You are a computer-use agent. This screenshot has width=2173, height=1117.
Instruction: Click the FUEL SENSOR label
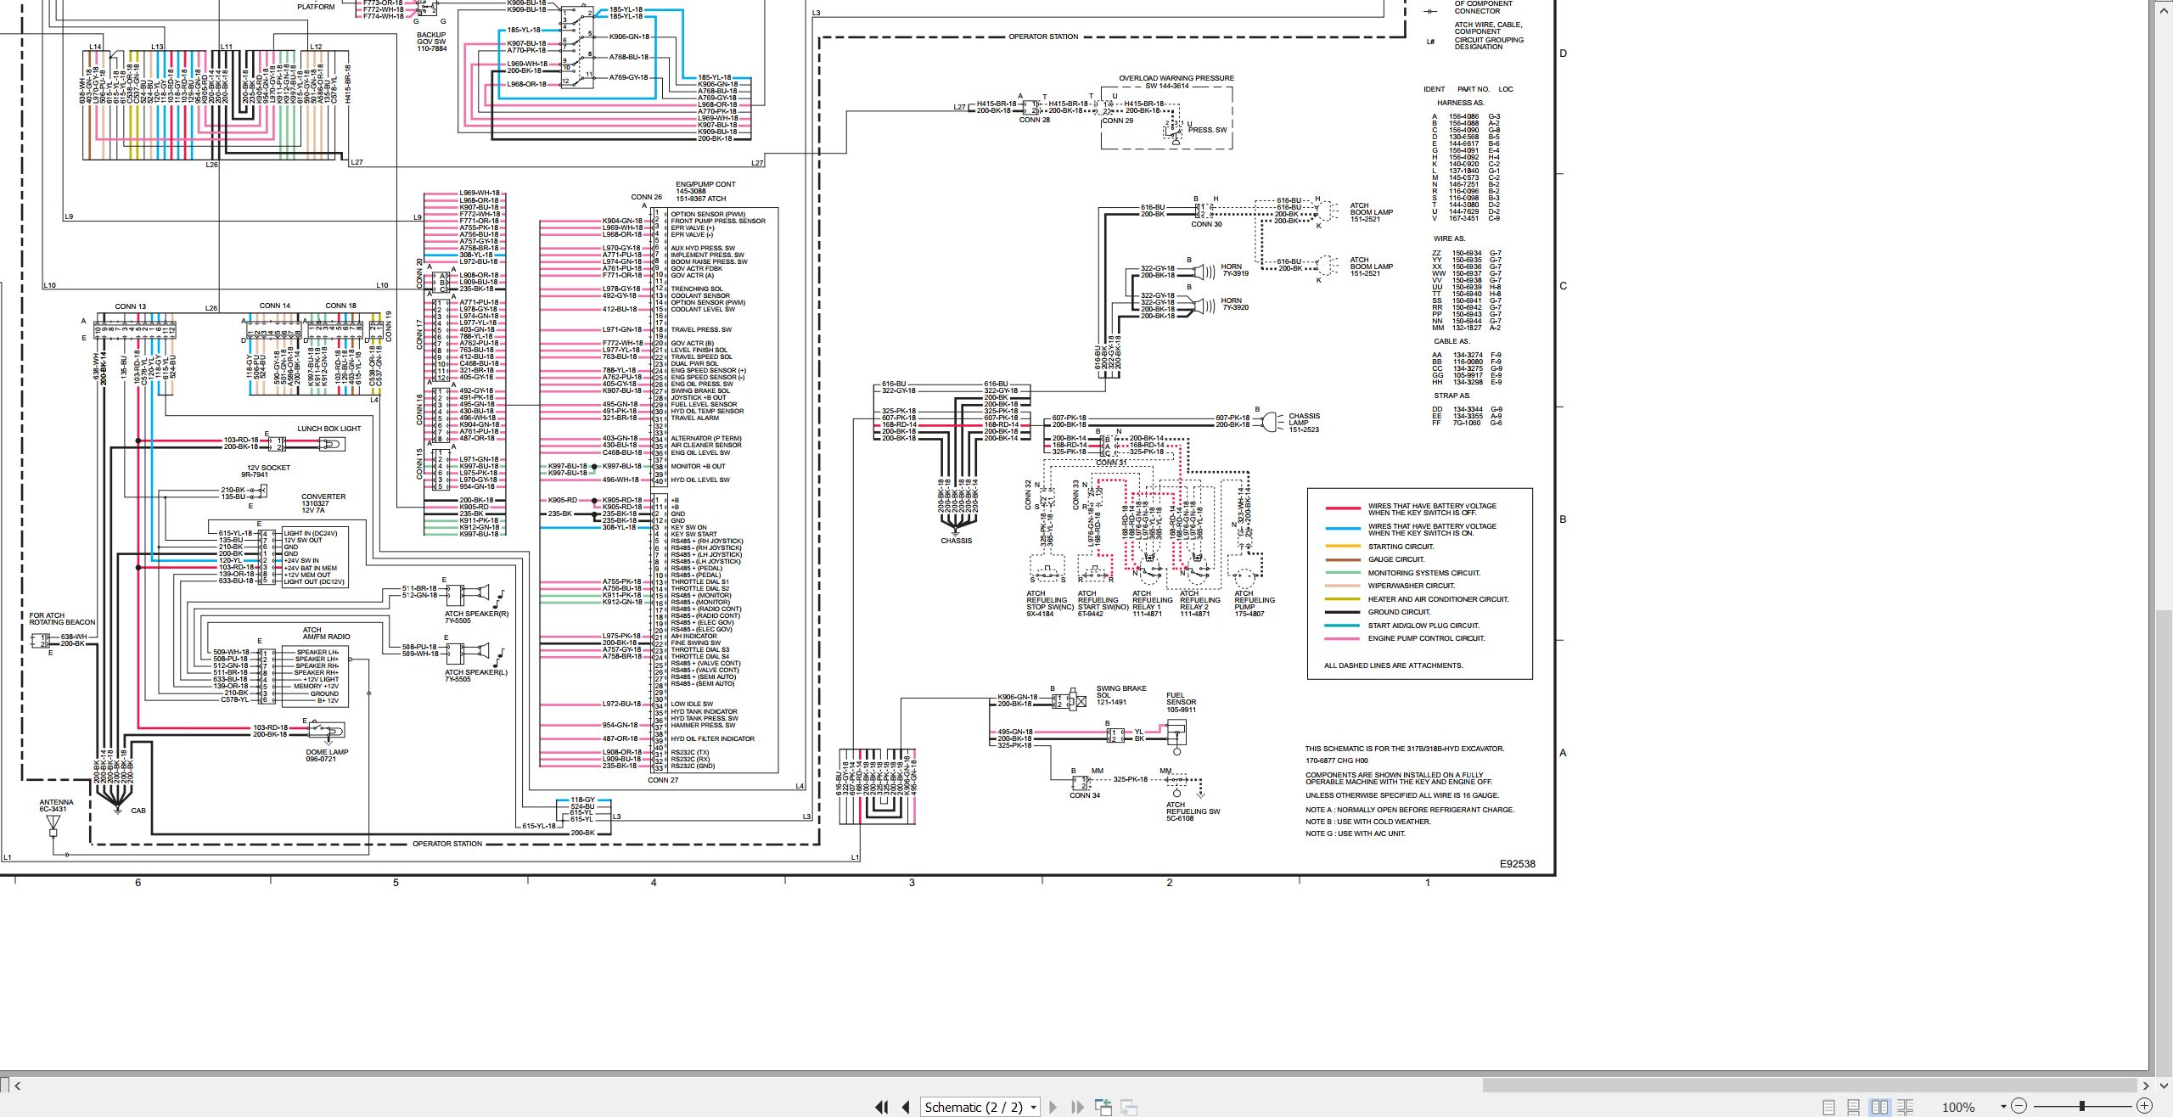point(1181,699)
